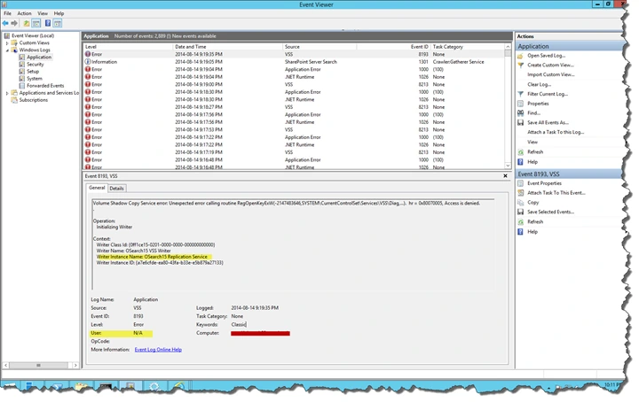Toggle the Show/Hide Action Pane toolbar icon
639x402 pixels.
(58, 23)
